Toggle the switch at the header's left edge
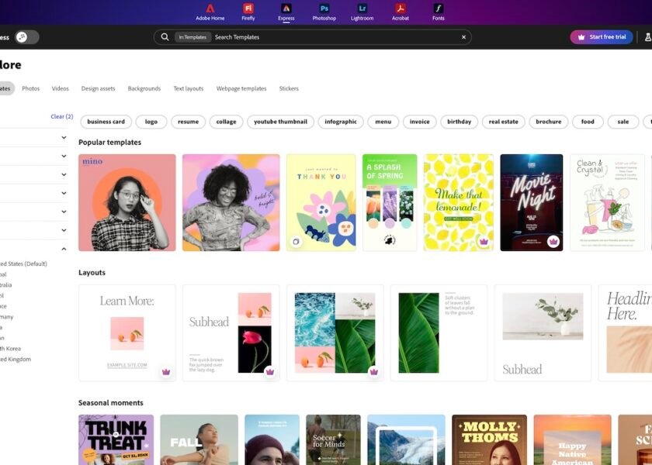This screenshot has height=465, width=652. [x=25, y=37]
